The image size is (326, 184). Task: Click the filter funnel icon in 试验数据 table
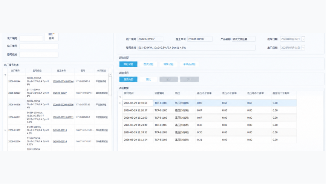click(120, 97)
